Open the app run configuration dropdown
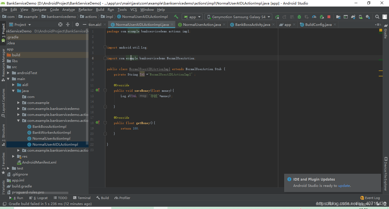The image size is (389, 209). [192, 17]
